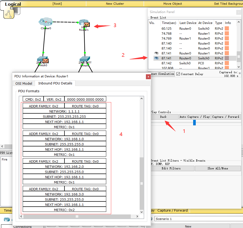Image resolution: width=243 pixels, height=228 pixels.
Task: Click [Root] in the top bar
Action: [57, 4]
